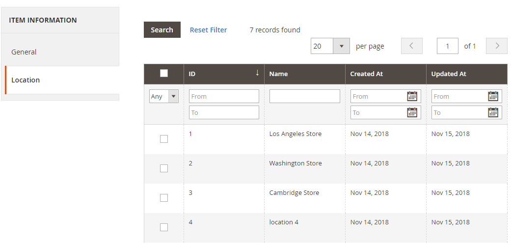Toggle select-all checkbox in table header

click(164, 73)
